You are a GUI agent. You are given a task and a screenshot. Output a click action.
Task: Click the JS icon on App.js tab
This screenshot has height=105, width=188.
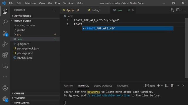point(64,10)
